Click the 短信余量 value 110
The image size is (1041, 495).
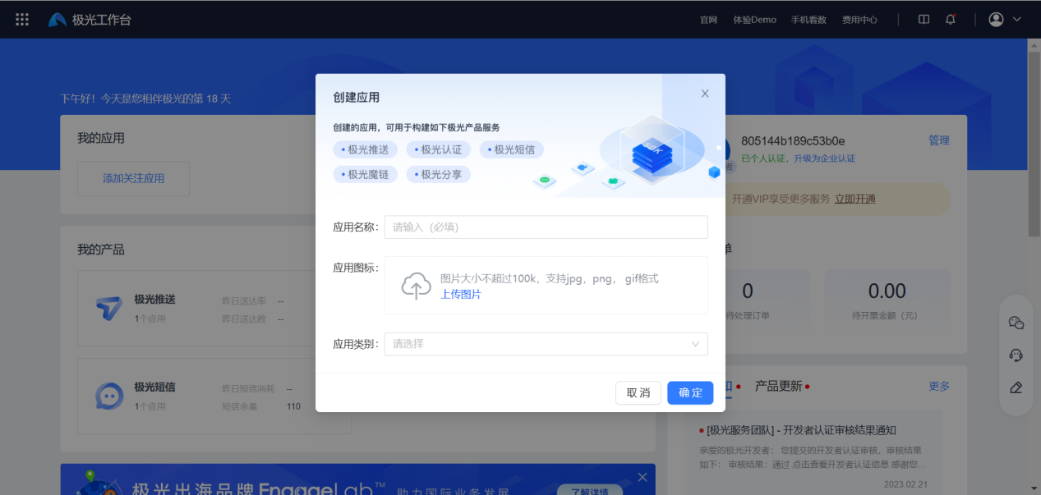pos(293,406)
